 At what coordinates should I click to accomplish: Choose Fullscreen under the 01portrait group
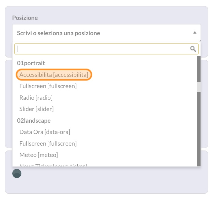coord(48,86)
